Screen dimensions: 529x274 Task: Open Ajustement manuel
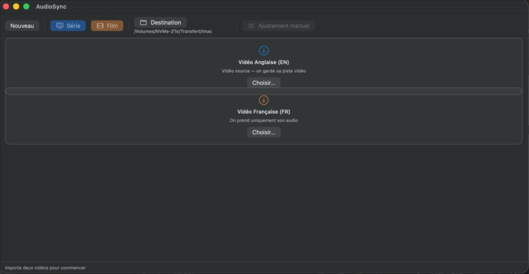278,26
